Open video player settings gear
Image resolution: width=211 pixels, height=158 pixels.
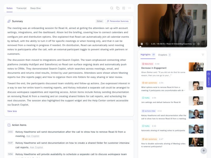tap(199, 44)
